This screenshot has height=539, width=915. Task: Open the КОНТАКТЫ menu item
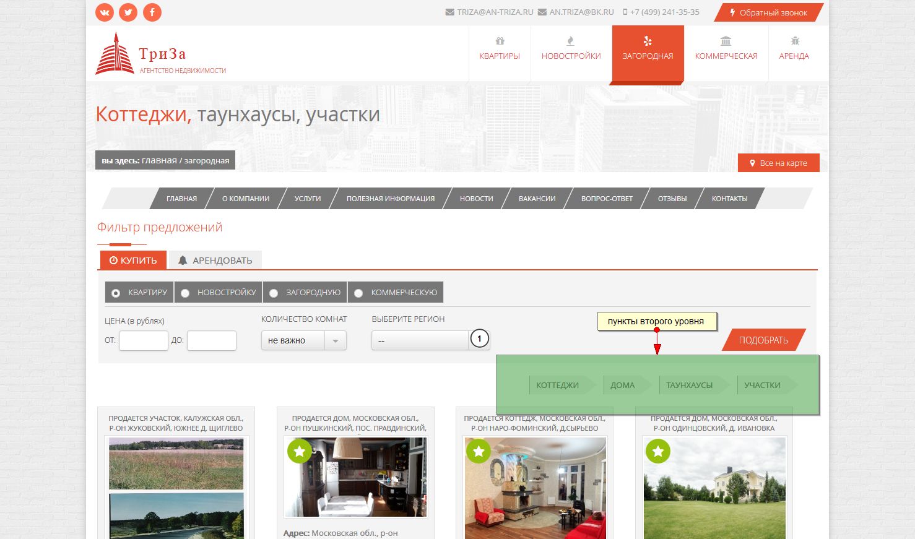coord(730,199)
